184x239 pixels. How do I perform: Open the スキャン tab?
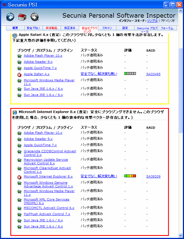point(107,28)
